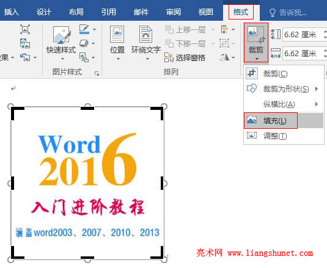This screenshot has height=268, width=327.
Task: Switch to the 引用 tab
Action: tap(109, 12)
